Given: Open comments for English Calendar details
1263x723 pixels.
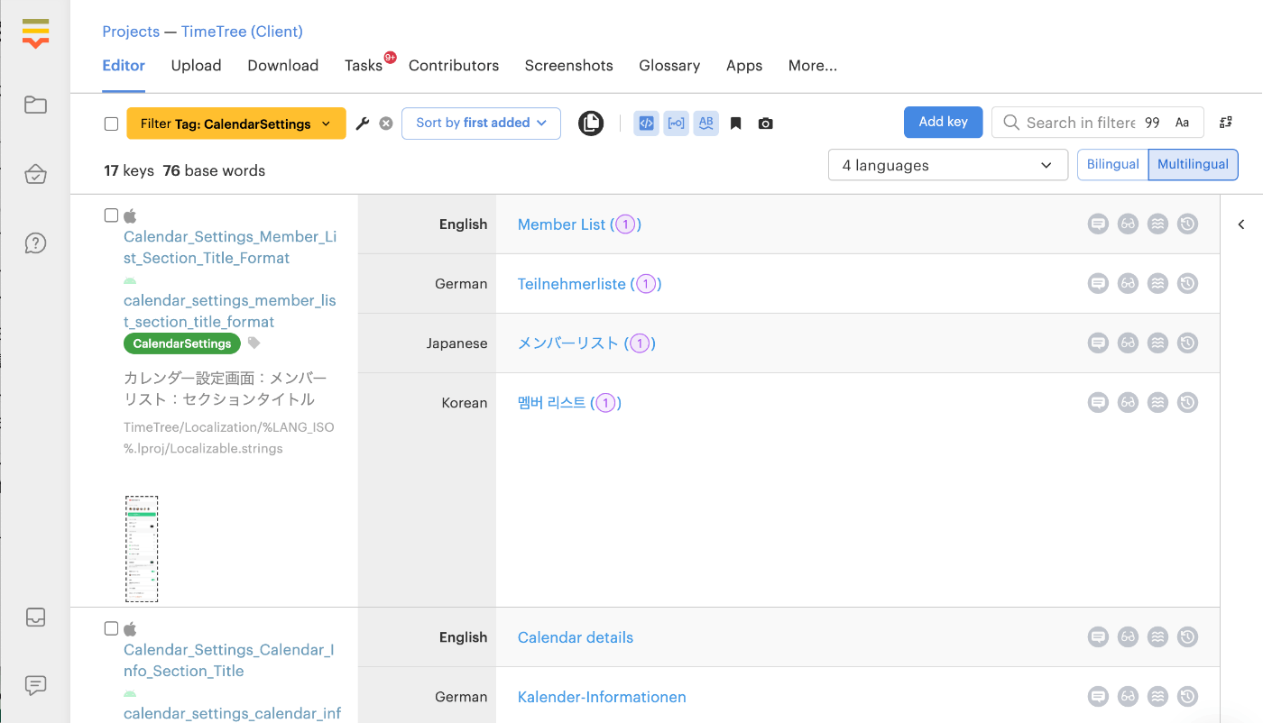Looking at the screenshot, I should tap(1098, 637).
